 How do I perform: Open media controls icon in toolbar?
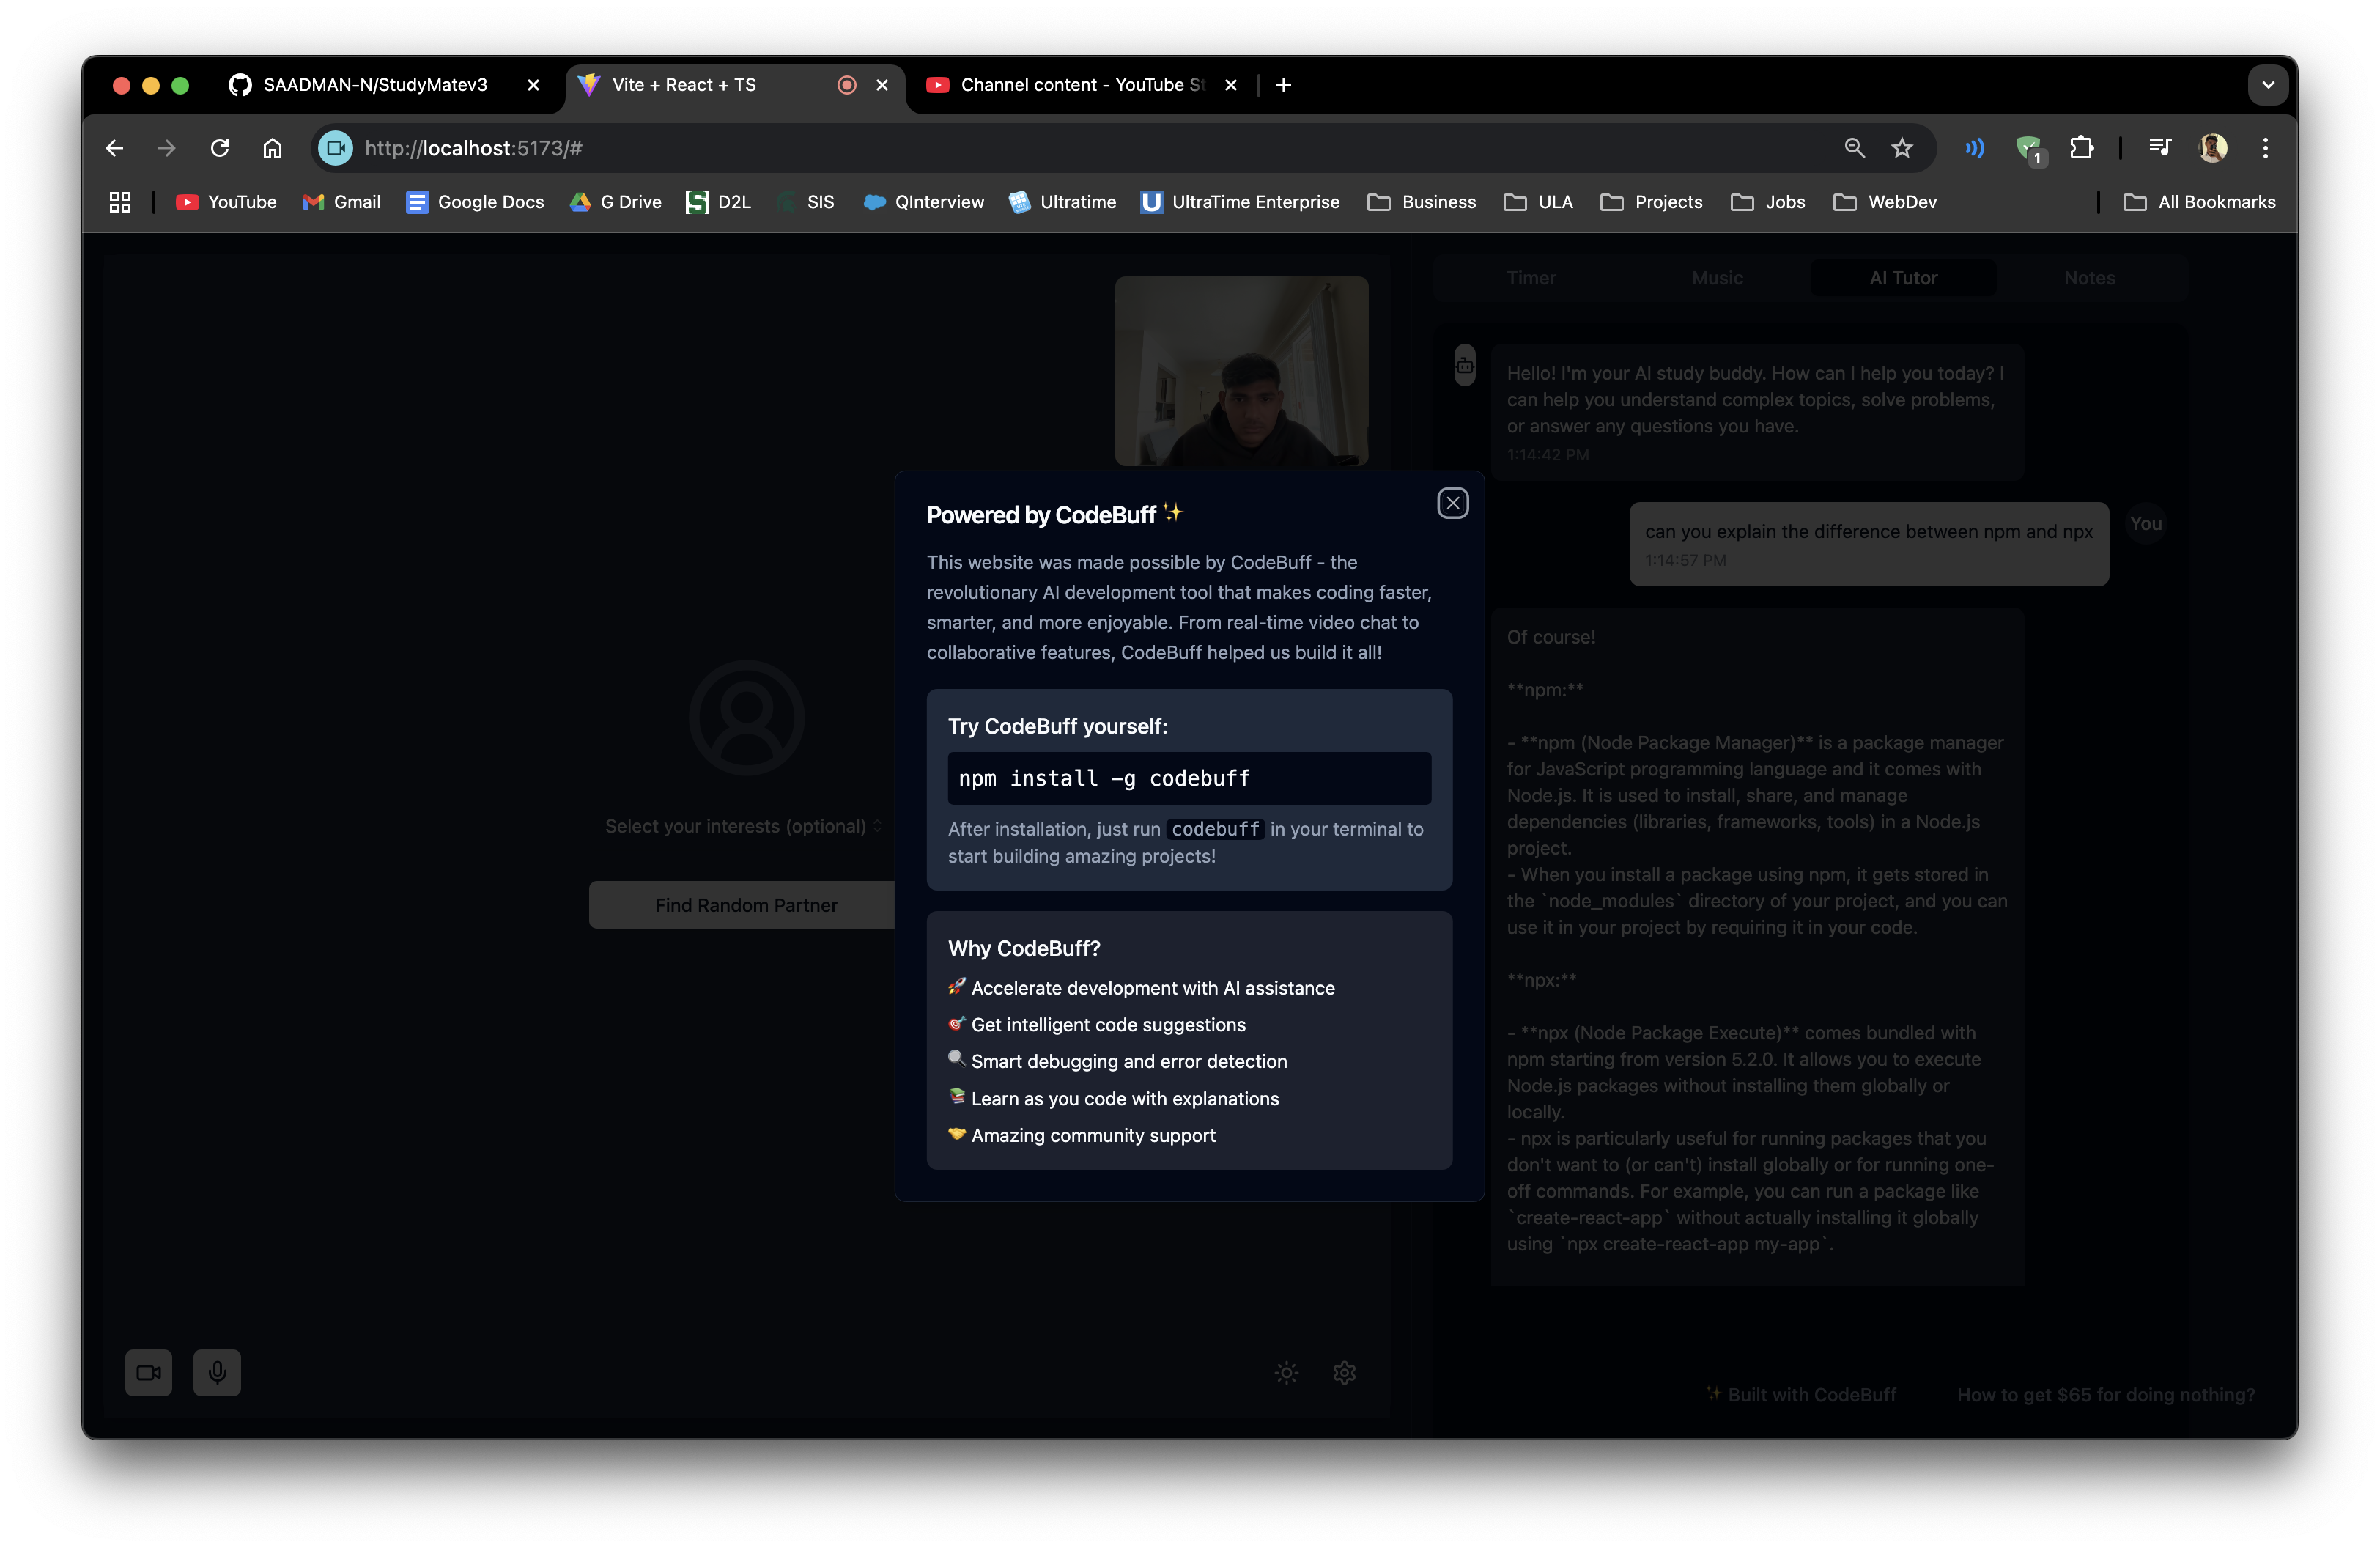2159,148
